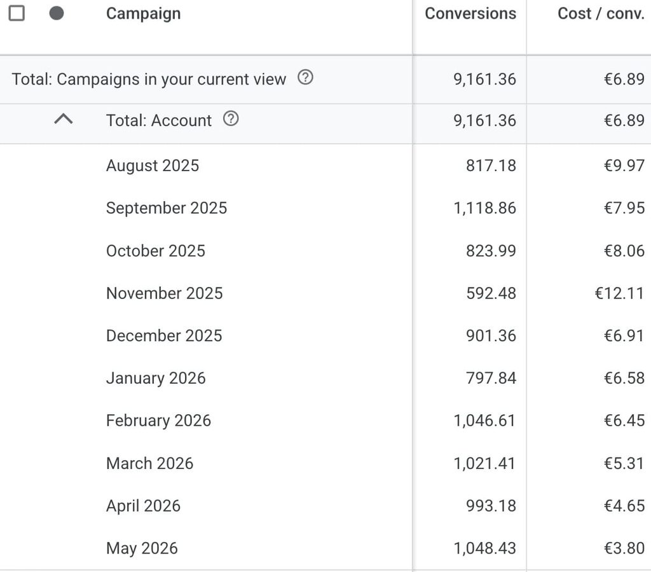Click the 1,021.41 conversions value
651x572 pixels.
tap(485, 463)
